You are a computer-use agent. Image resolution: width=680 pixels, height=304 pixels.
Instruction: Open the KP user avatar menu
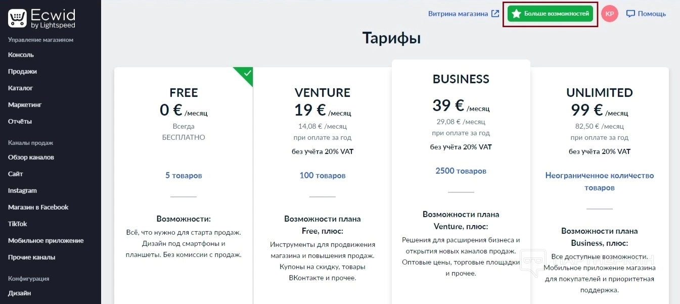point(610,14)
